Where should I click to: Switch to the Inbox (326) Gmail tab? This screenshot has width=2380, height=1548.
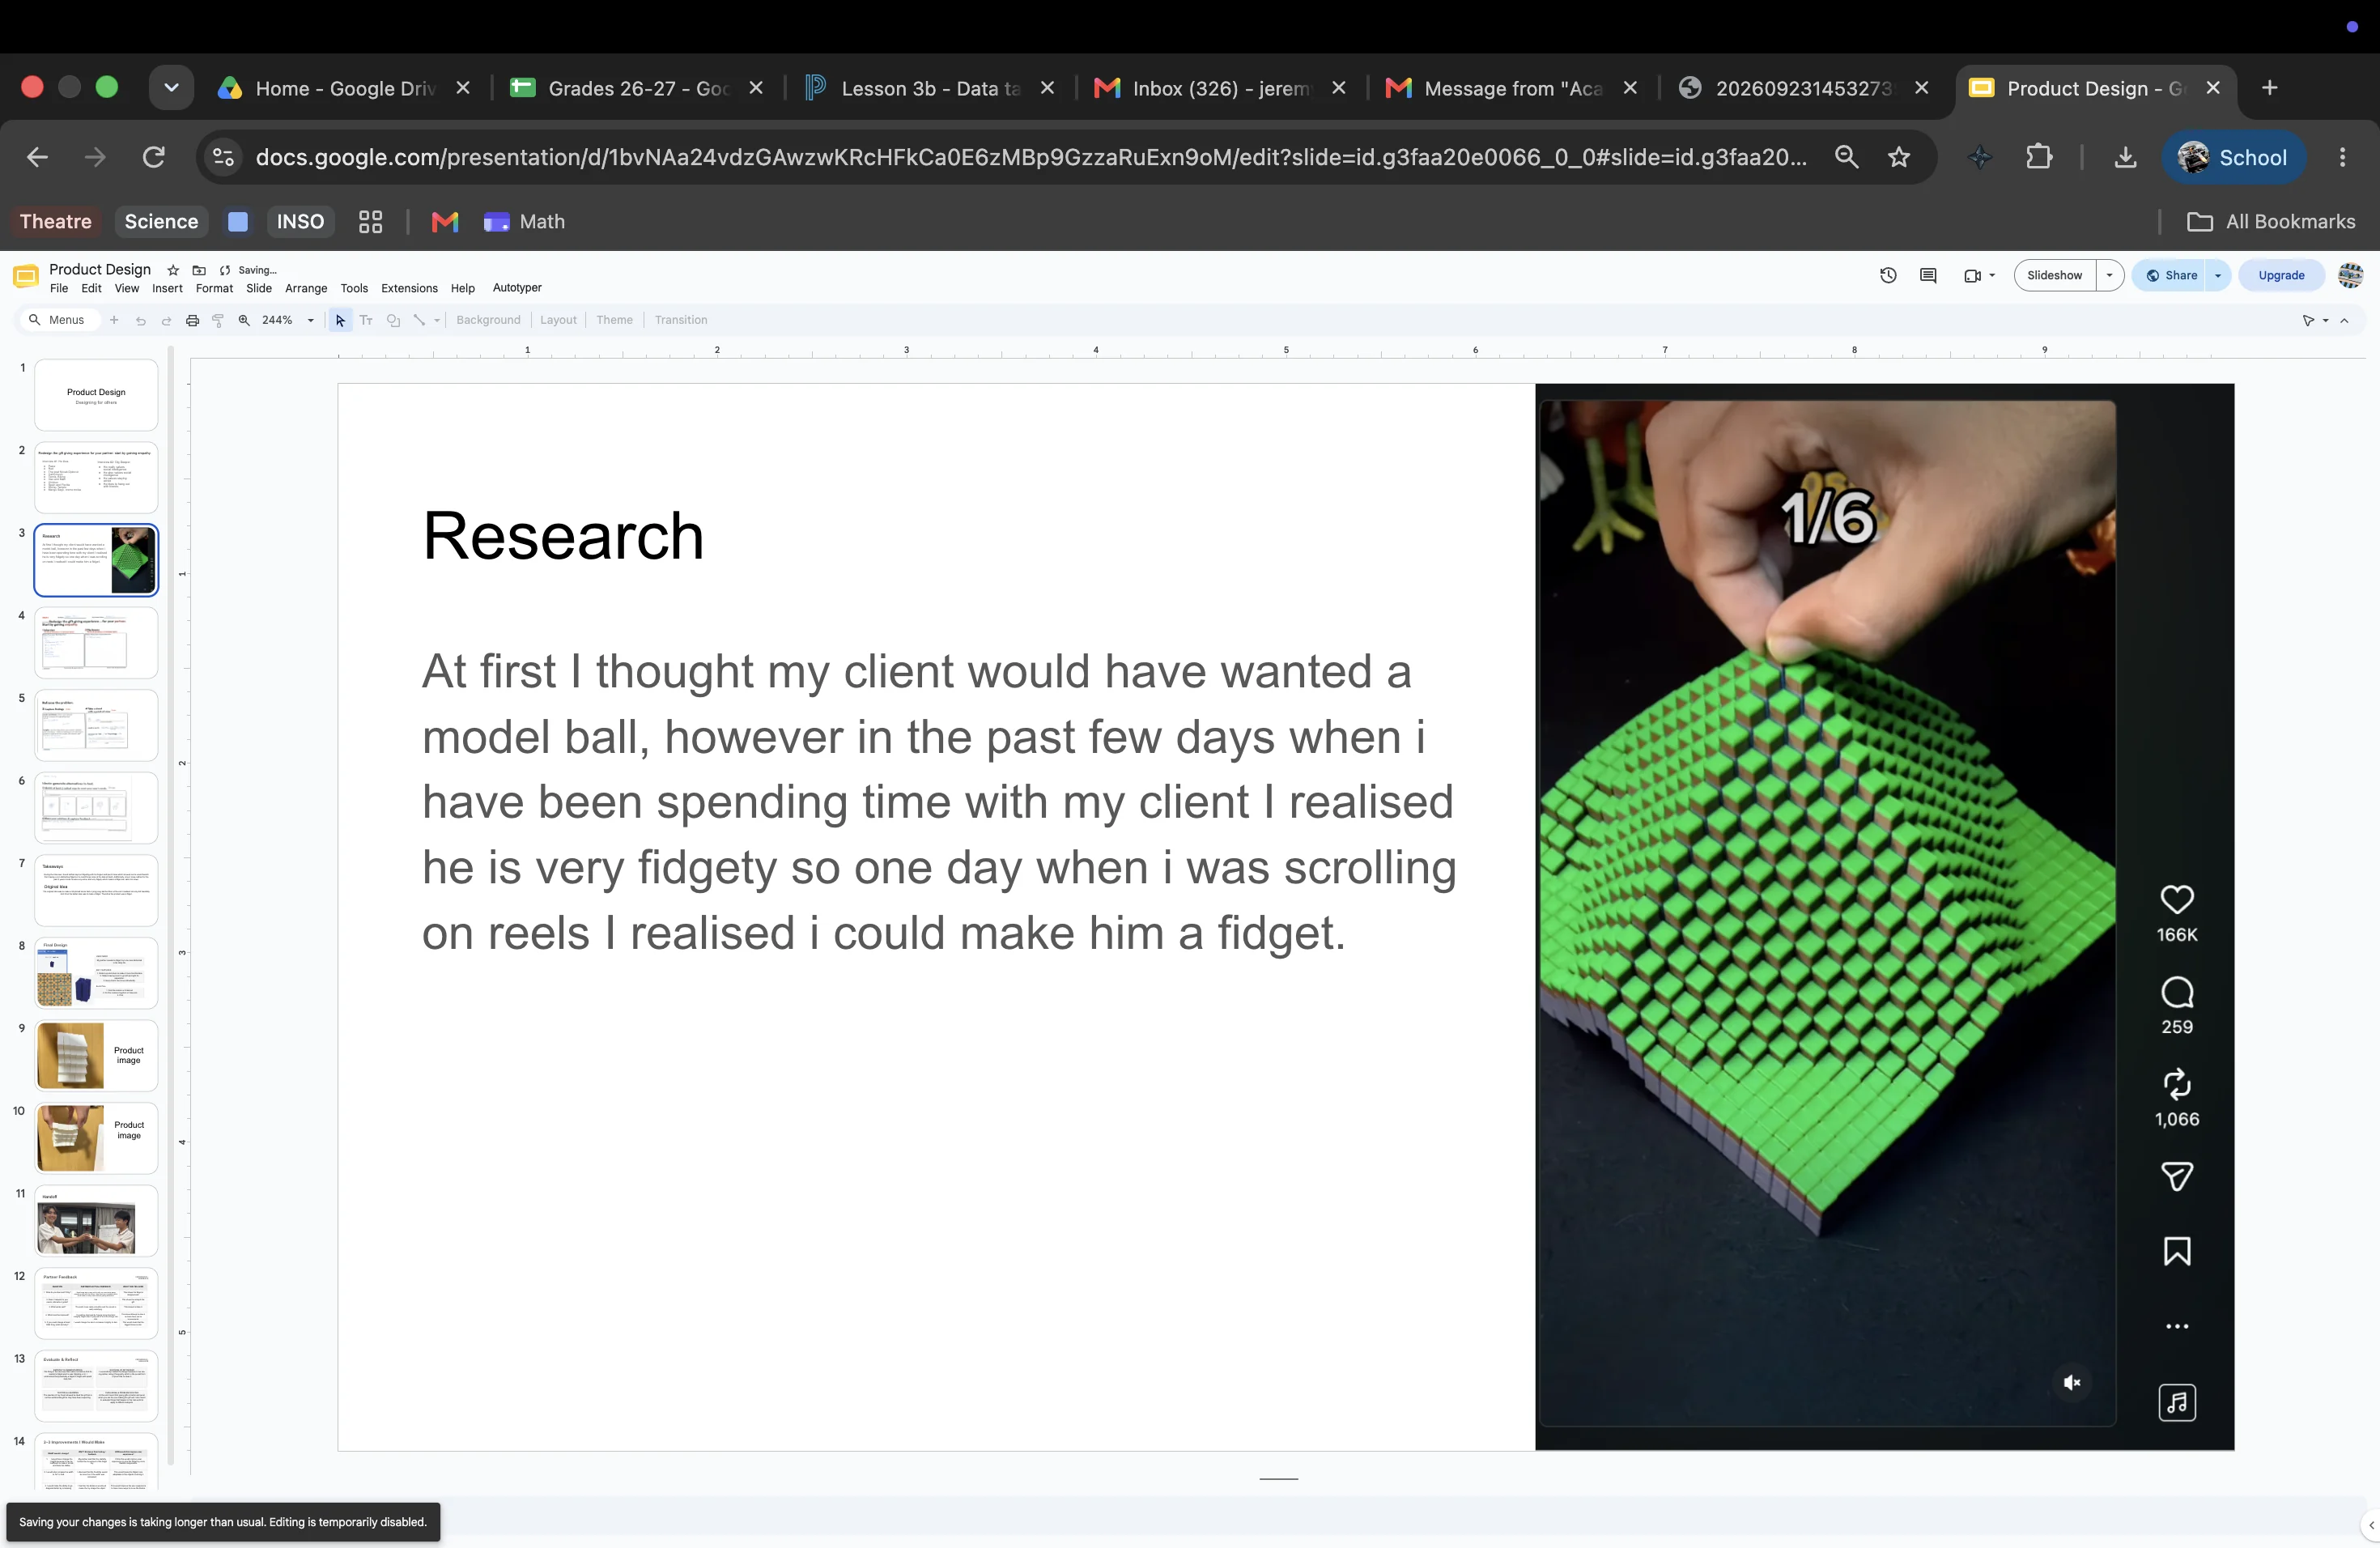pyautogui.click(x=1221, y=88)
